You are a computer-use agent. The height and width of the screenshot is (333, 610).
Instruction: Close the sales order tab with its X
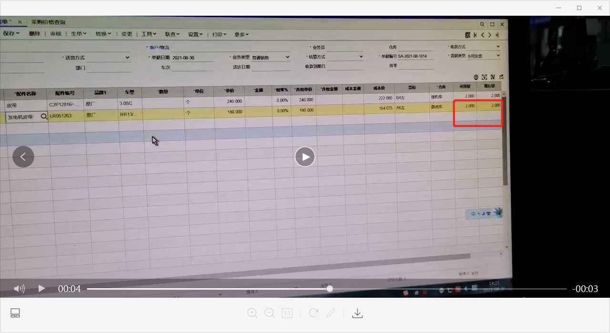20,22
